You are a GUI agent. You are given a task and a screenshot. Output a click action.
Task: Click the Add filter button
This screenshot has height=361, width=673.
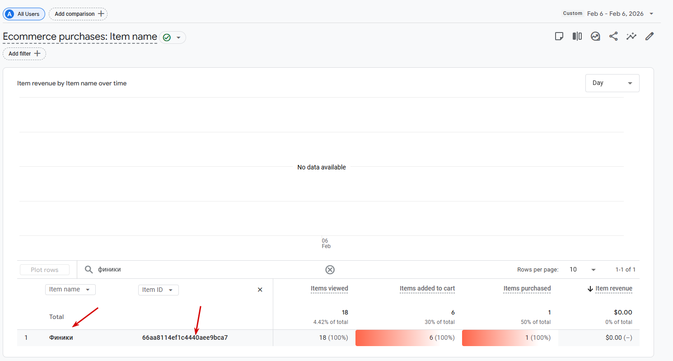point(24,54)
